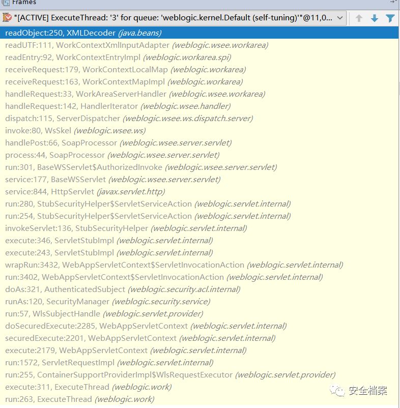The image size is (400, 408).
Task: Select frame handleRequest:33, WorkAreaServerHandler
Action: point(199,94)
